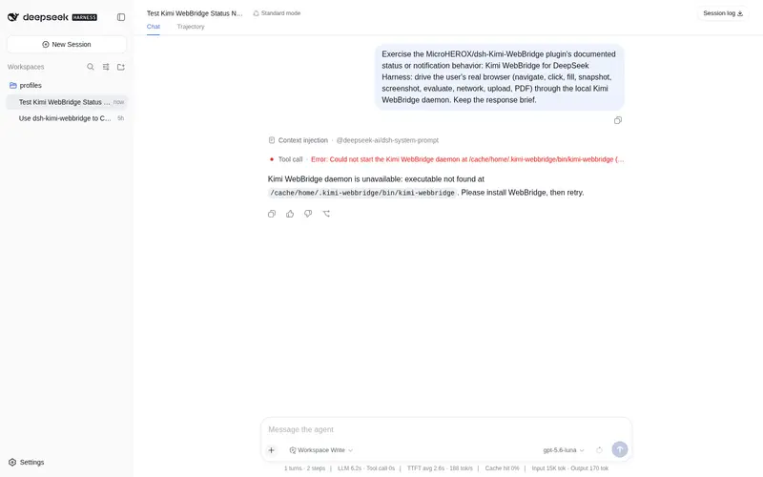Image resolution: width=763 pixels, height=477 pixels.
Task: Open the workspace filter options icon
Action: pos(106,67)
